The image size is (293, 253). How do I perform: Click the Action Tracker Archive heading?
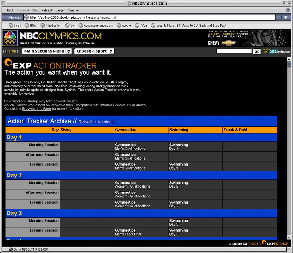[x=42, y=121]
